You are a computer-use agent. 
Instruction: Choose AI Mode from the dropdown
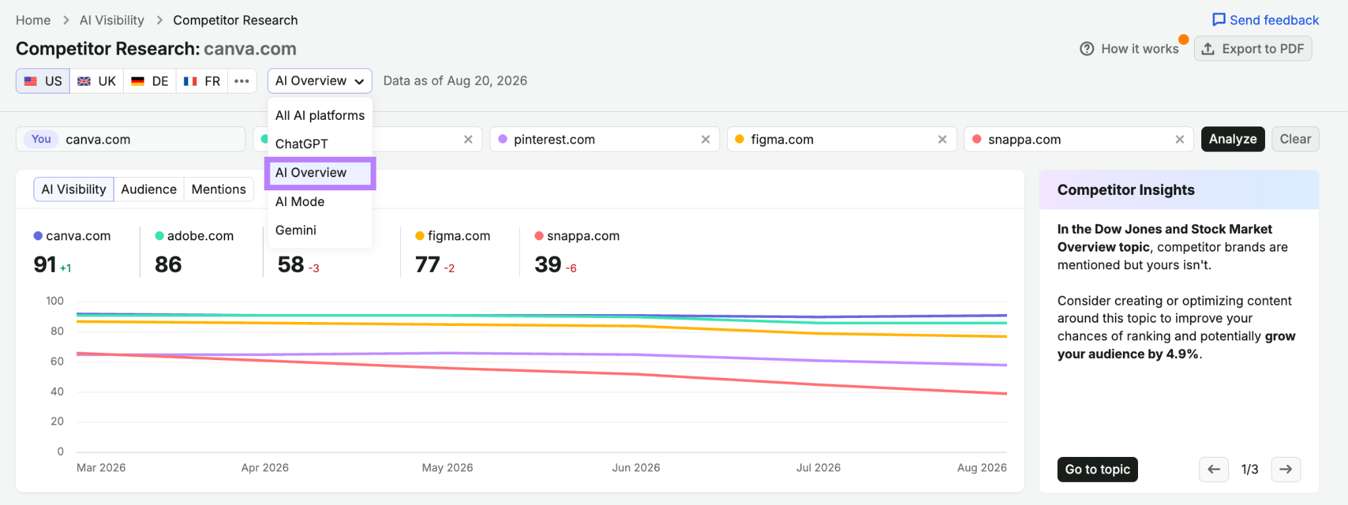320,201
